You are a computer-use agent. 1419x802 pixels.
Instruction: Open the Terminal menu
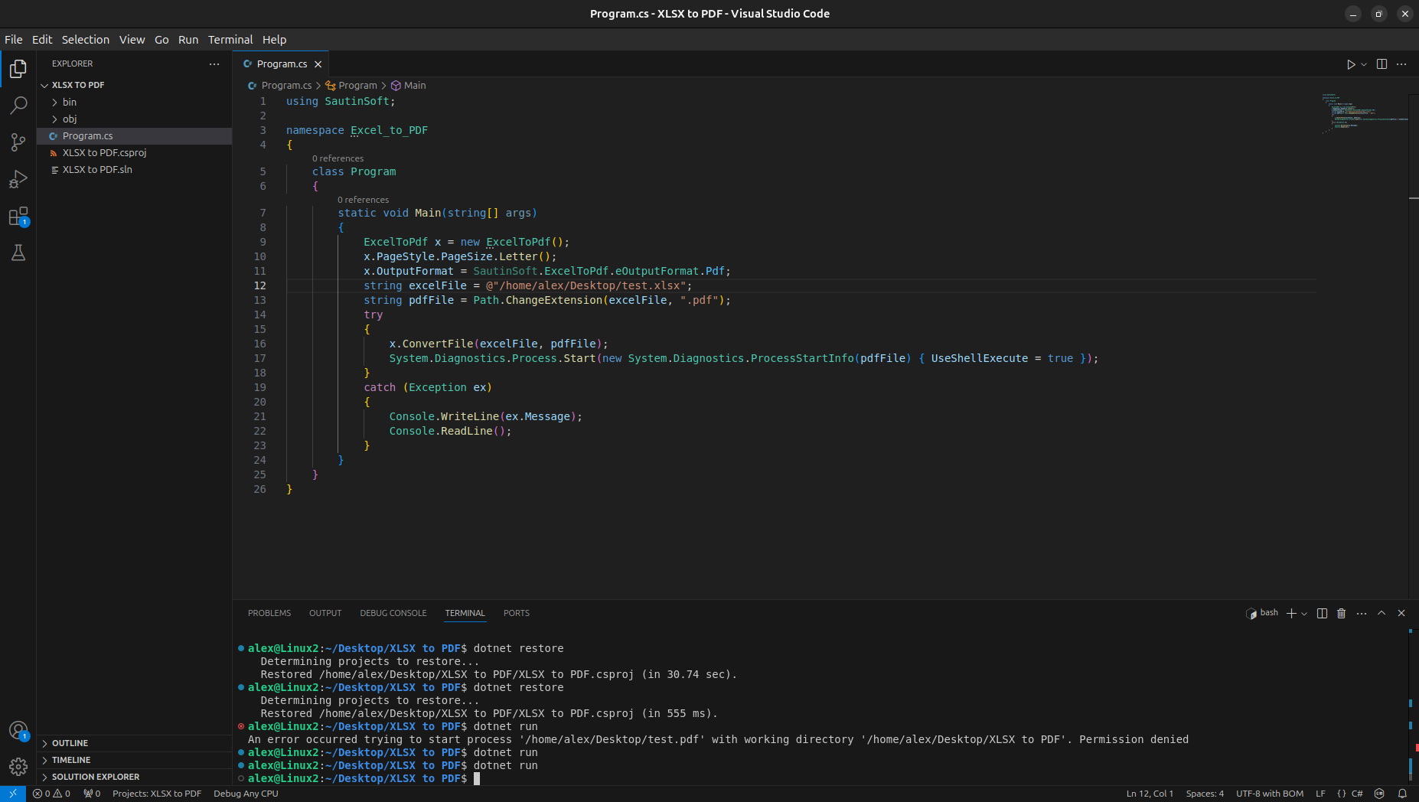[x=230, y=40]
